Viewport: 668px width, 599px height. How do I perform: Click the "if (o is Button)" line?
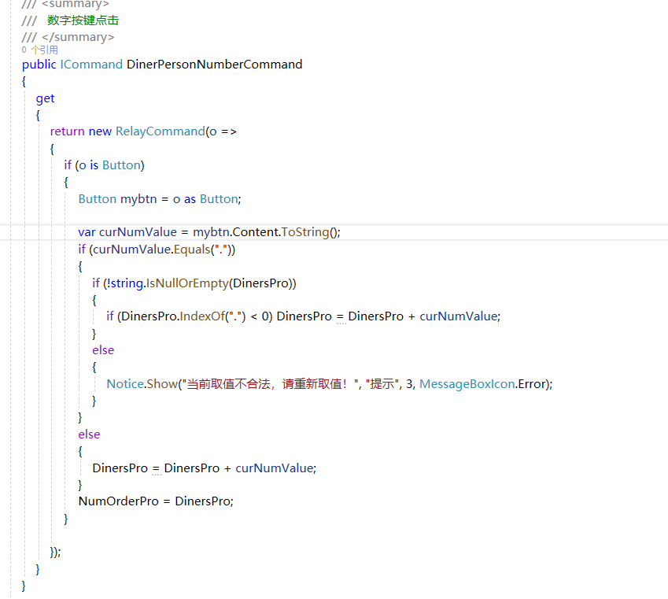[x=105, y=165]
